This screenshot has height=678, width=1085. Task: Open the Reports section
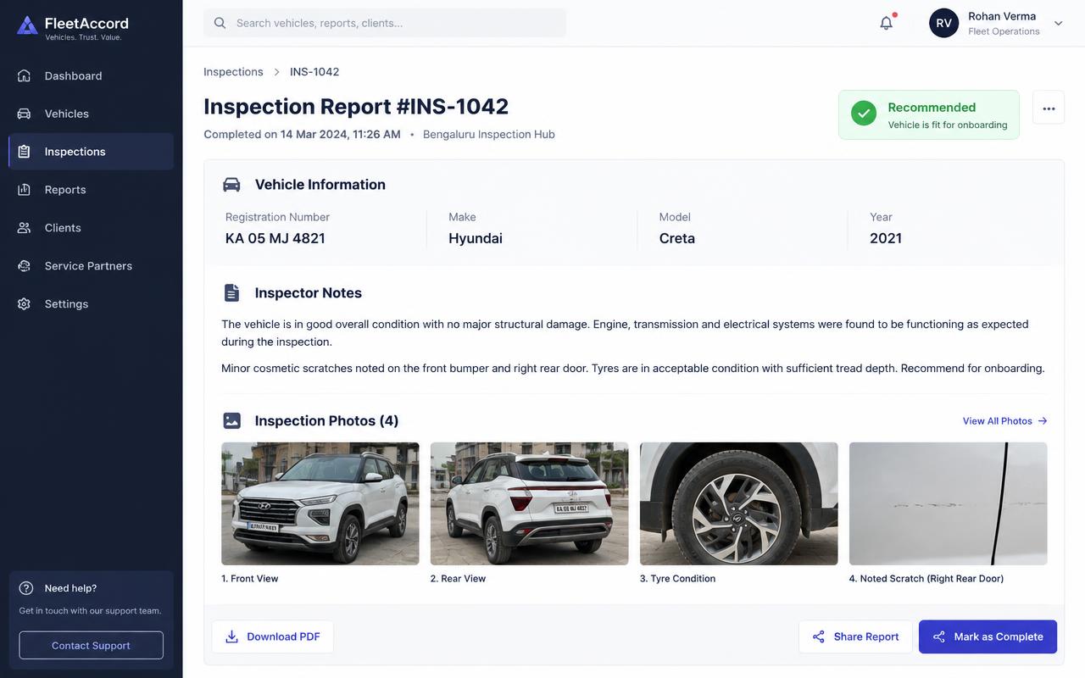92,190
